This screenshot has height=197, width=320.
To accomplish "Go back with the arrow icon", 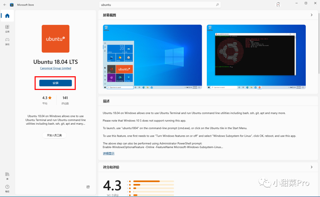I will click(x=5, y=5).
